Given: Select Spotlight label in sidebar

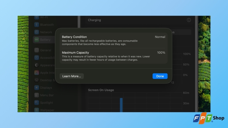Looking at the screenshot, I should pyautogui.click(x=46, y=103).
